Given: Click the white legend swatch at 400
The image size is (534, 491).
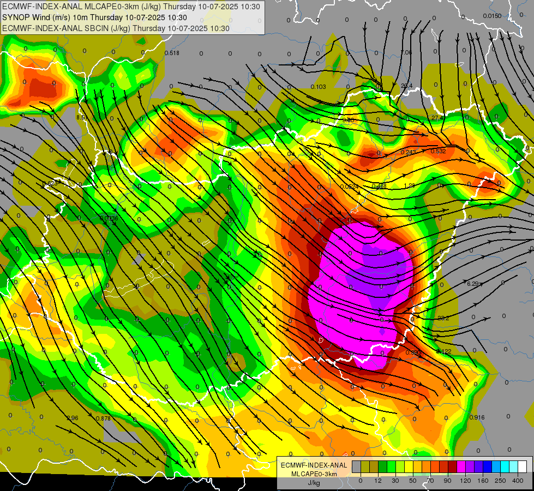Looking at the screenshot, I should tap(523, 466).
